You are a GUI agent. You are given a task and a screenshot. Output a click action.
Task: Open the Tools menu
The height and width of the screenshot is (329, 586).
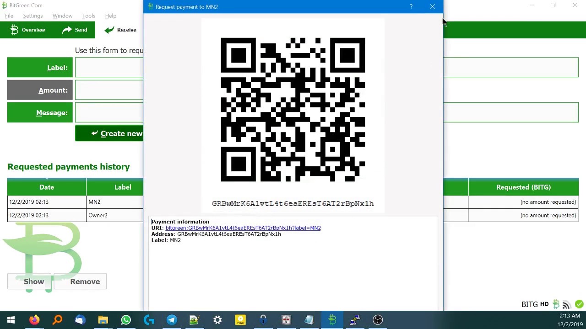tap(89, 16)
